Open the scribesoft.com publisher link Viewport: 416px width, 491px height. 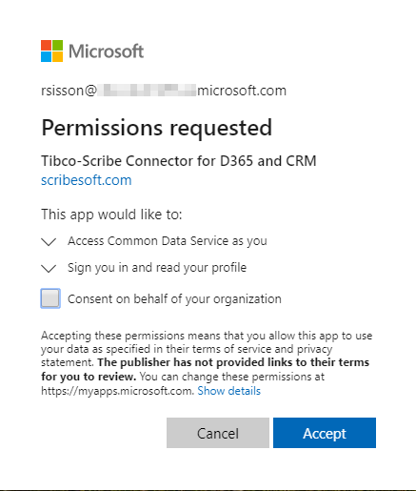click(87, 180)
